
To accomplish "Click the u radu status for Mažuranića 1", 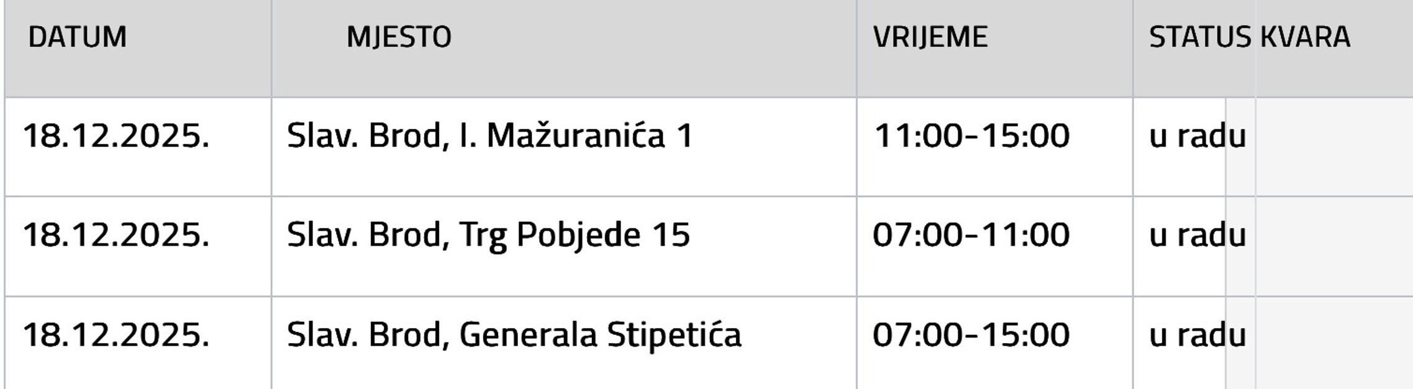I will (x=1197, y=136).
